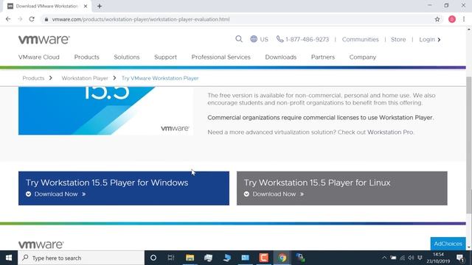Click the Try Workstation 15.5 Player for Linux heading

317,183
